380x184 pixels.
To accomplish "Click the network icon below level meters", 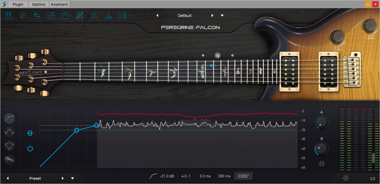I will pyautogui.click(x=346, y=178).
